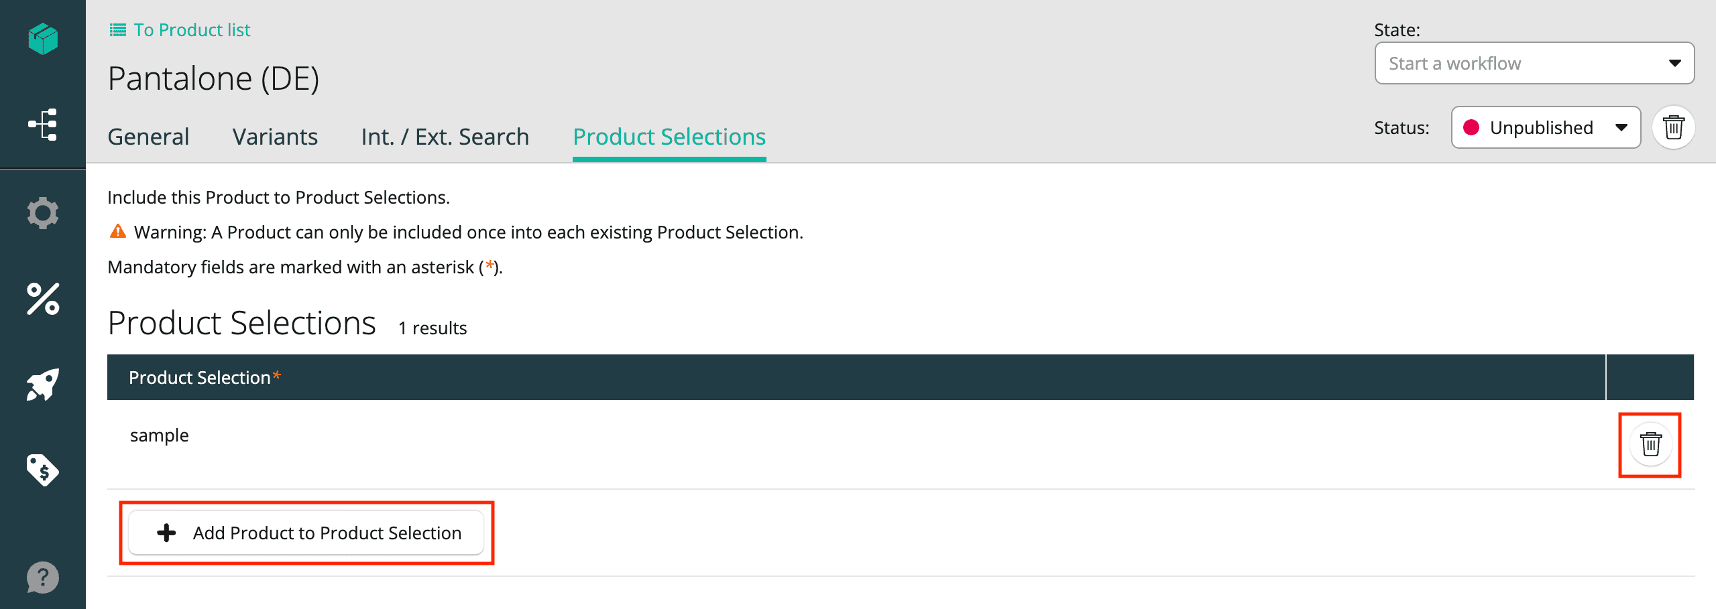Image resolution: width=1716 pixels, height=609 pixels.
Task: Open the settings gear in sidebar
Action: [x=43, y=213]
